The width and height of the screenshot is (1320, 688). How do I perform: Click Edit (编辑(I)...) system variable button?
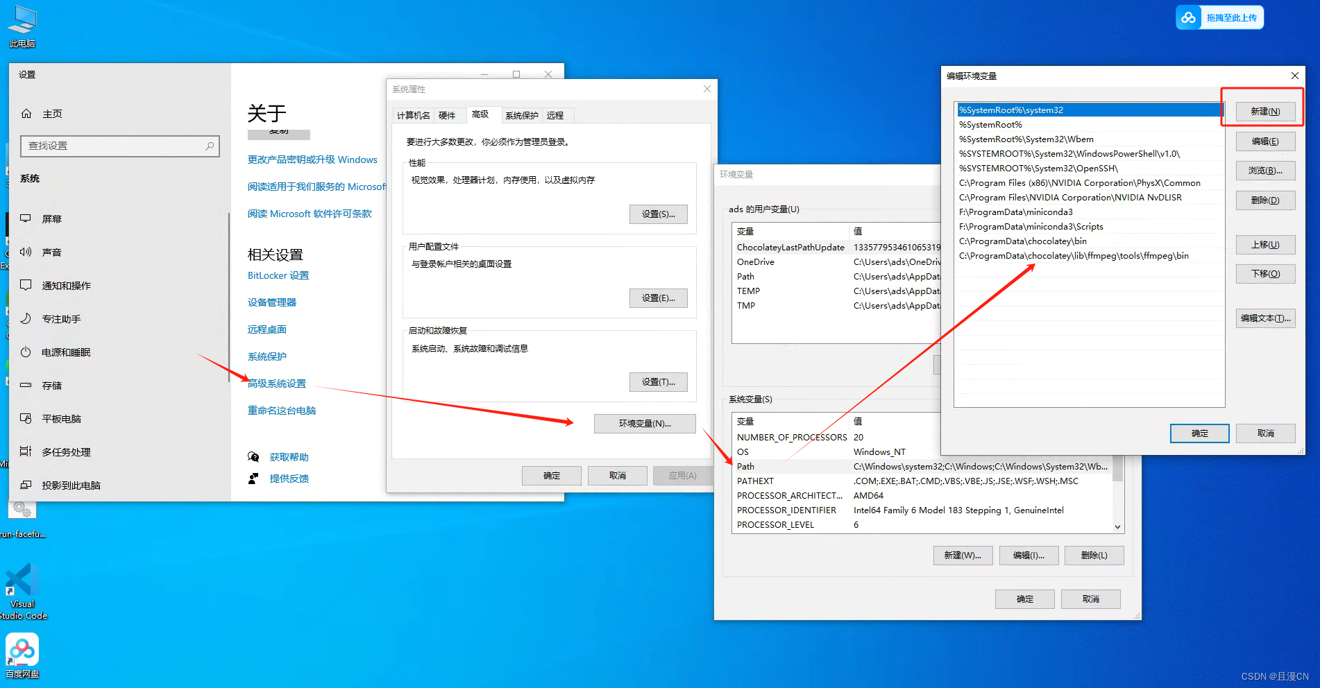(x=1029, y=556)
